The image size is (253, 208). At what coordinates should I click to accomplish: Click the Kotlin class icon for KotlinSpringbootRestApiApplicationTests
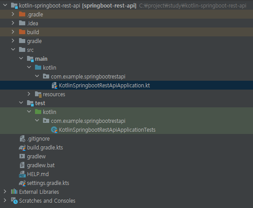click(54, 130)
